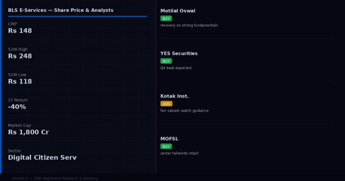Click the Rs 118 value
The width and height of the screenshot is (345, 181).
click(x=20, y=81)
